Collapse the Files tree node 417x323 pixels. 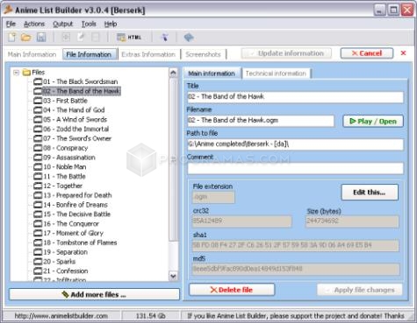16,73
